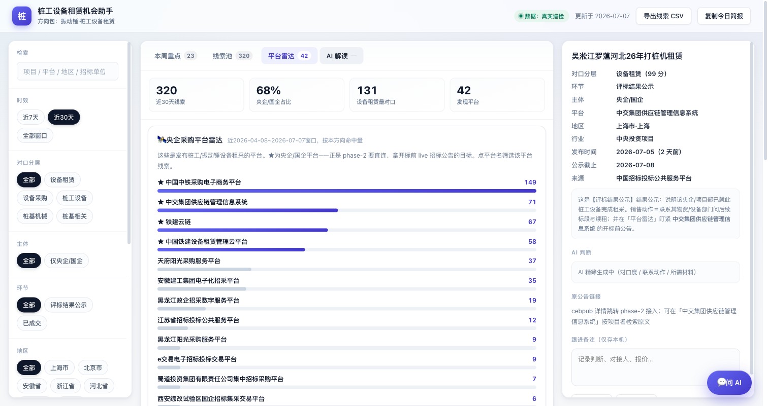768x406 pixels.
Task: Select 全部 under 环节 filter
Action: (29, 305)
